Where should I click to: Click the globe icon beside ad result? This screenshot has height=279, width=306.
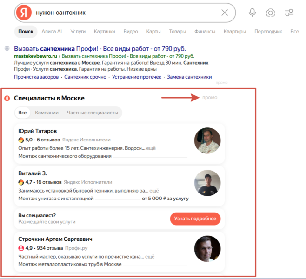point(7,48)
